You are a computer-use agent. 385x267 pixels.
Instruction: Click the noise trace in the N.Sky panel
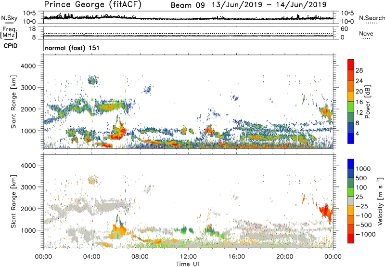(188, 18)
